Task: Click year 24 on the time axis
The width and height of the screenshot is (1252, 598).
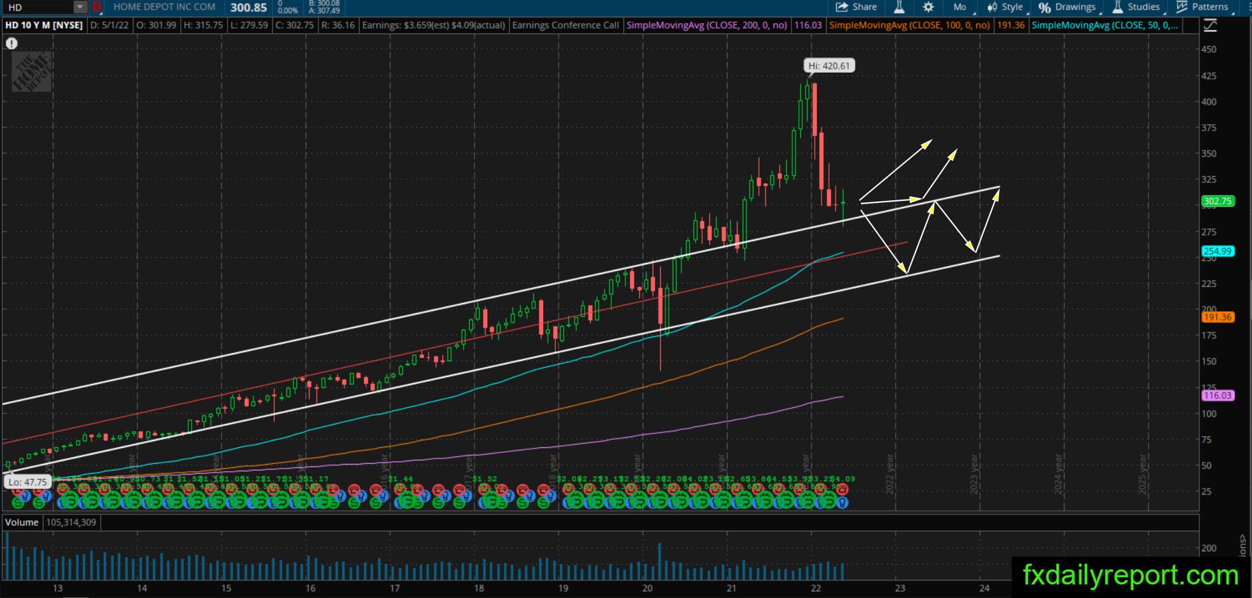Action: [984, 588]
